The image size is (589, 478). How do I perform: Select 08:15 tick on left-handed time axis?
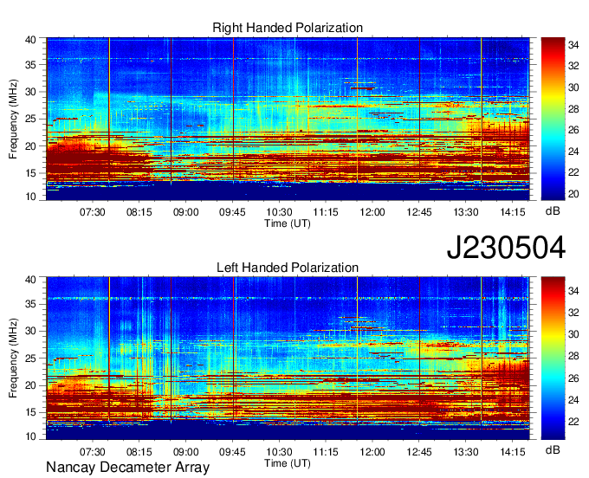click(139, 452)
